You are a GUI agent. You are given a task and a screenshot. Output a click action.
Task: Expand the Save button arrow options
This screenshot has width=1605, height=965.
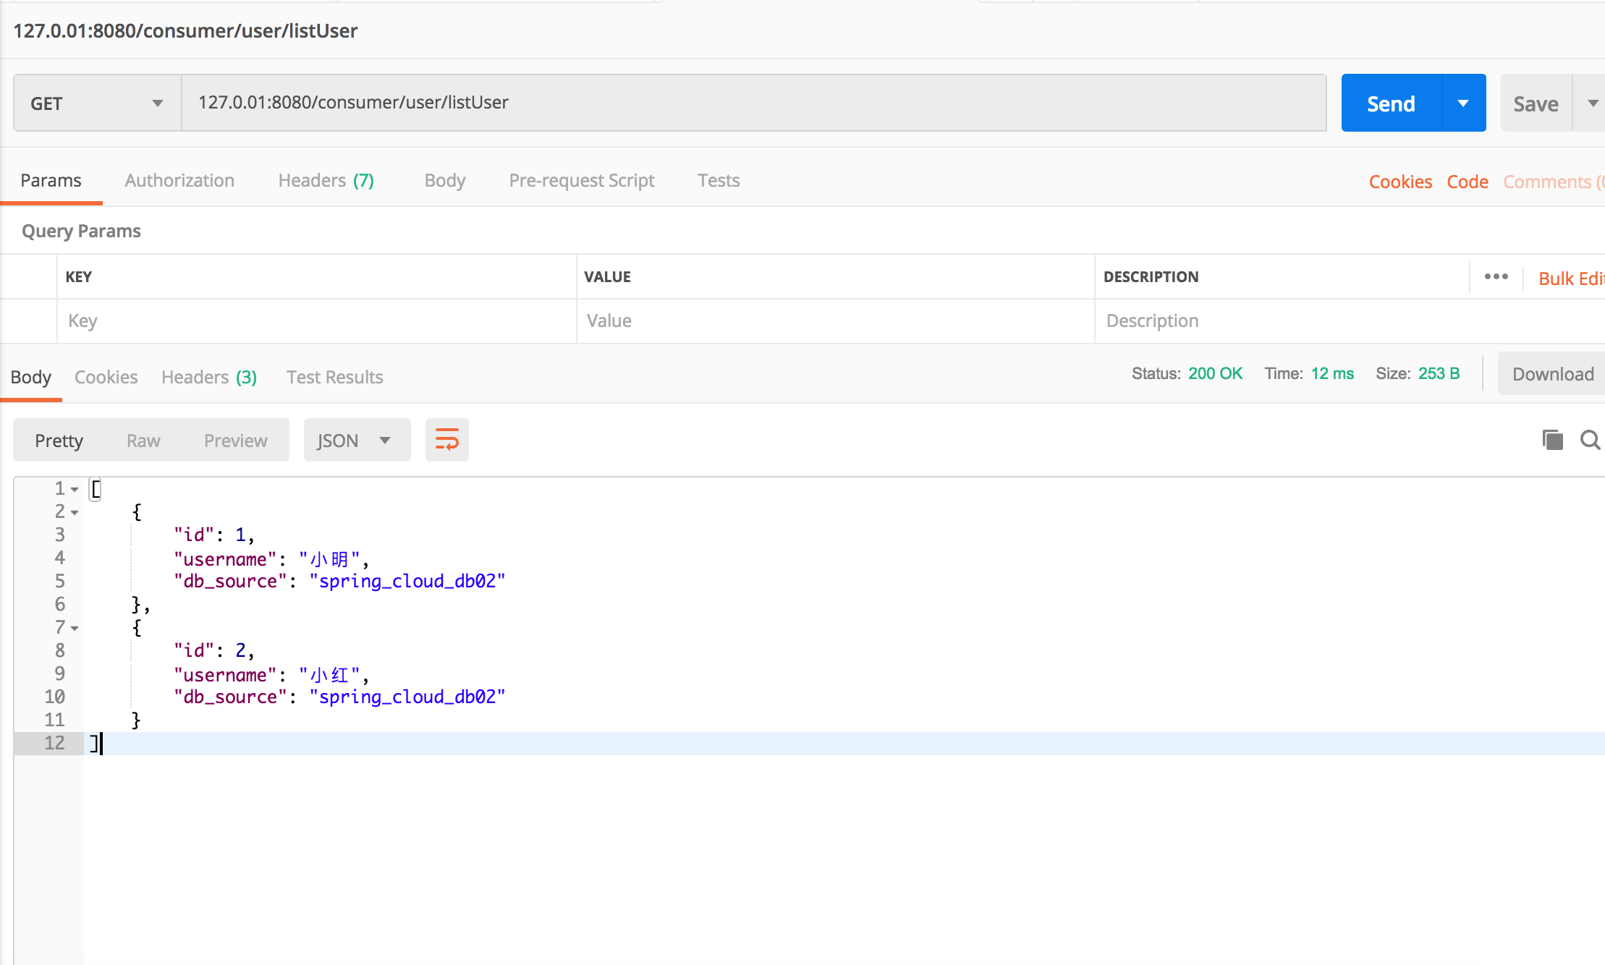tap(1592, 103)
